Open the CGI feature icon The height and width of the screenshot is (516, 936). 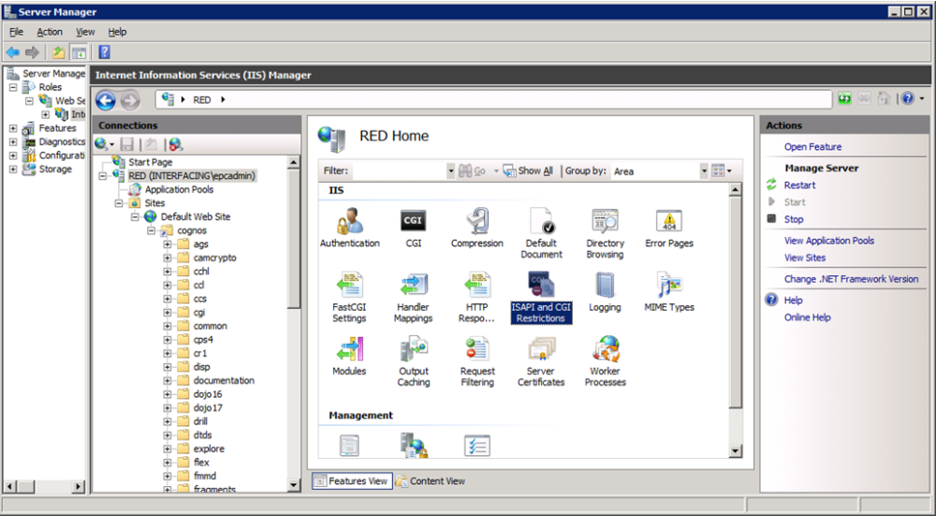click(x=413, y=228)
